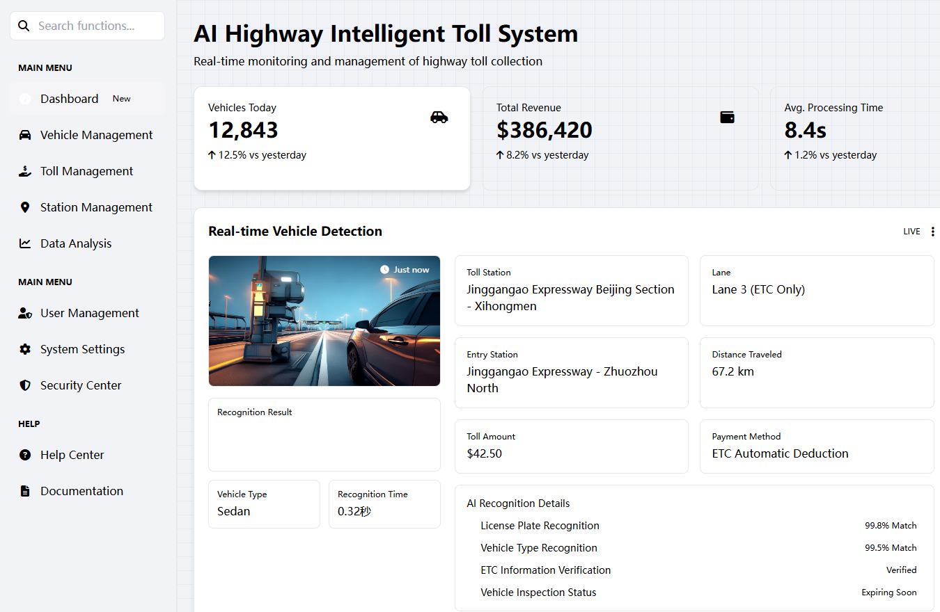Image resolution: width=940 pixels, height=612 pixels.
Task: Click the car icon in Vehicles Today card
Action: (x=439, y=117)
